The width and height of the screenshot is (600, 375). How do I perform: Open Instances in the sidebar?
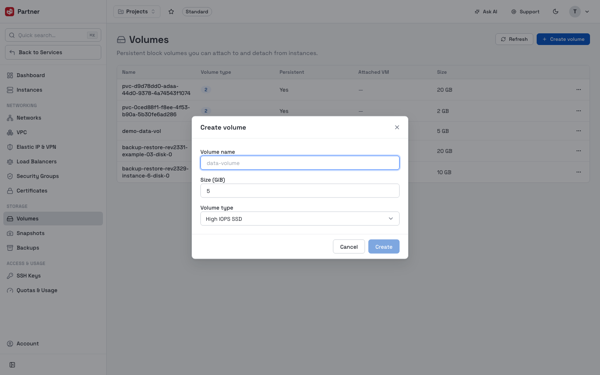pyautogui.click(x=53, y=90)
